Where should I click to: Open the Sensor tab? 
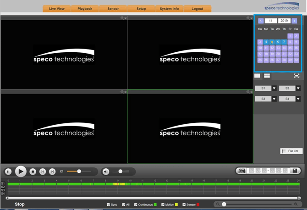(113, 9)
